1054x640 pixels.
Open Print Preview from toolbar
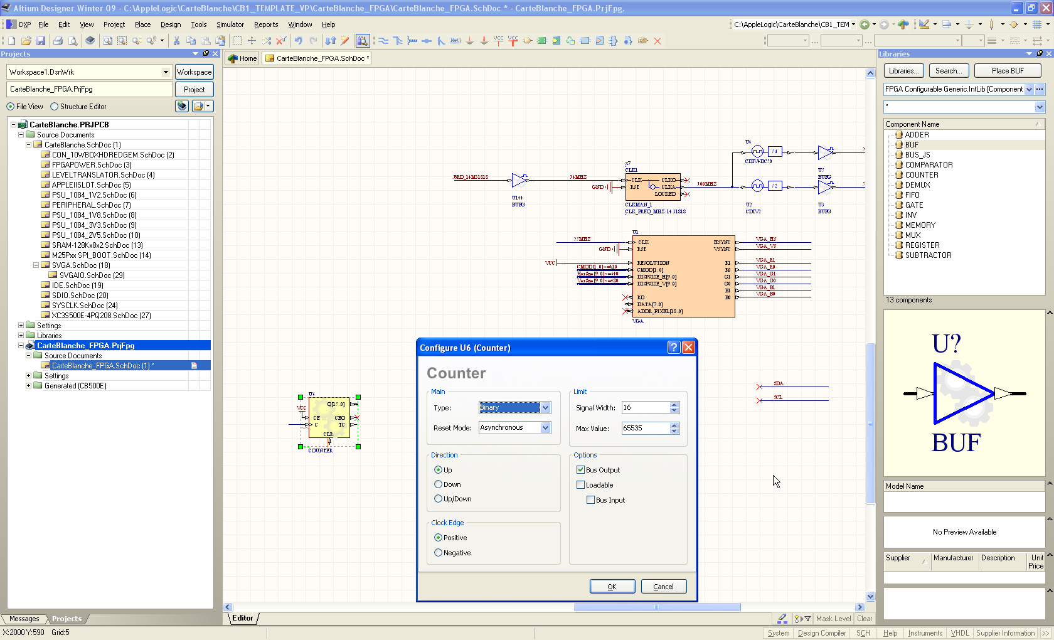73,41
